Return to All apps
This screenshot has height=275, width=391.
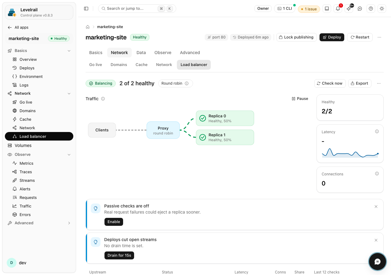pos(18,28)
